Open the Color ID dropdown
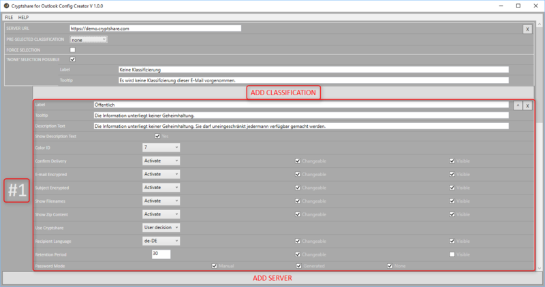This screenshot has width=545, height=287. 161,147
